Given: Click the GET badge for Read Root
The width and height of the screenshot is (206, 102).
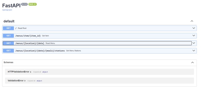Looking at the screenshot, I should [8, 28].
